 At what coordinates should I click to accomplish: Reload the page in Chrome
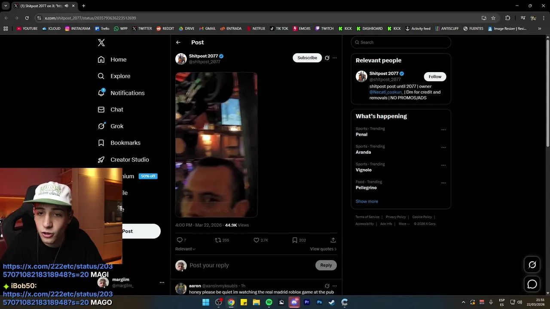point(27,18)
